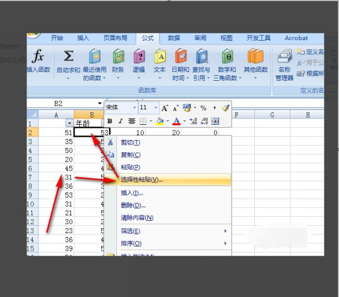This screenshot has width=339, height=297.
Task: Click shrink font icon in mini toolbar
Action: point(176,108)
